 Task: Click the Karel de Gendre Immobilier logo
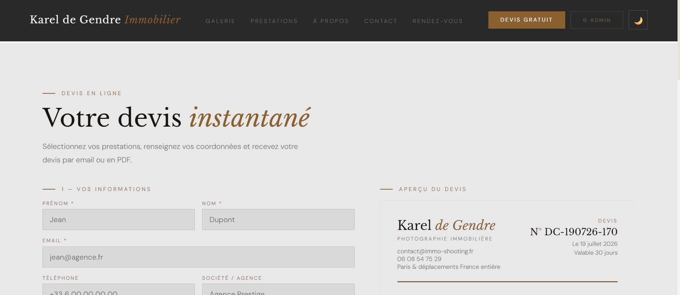[105, 19]
